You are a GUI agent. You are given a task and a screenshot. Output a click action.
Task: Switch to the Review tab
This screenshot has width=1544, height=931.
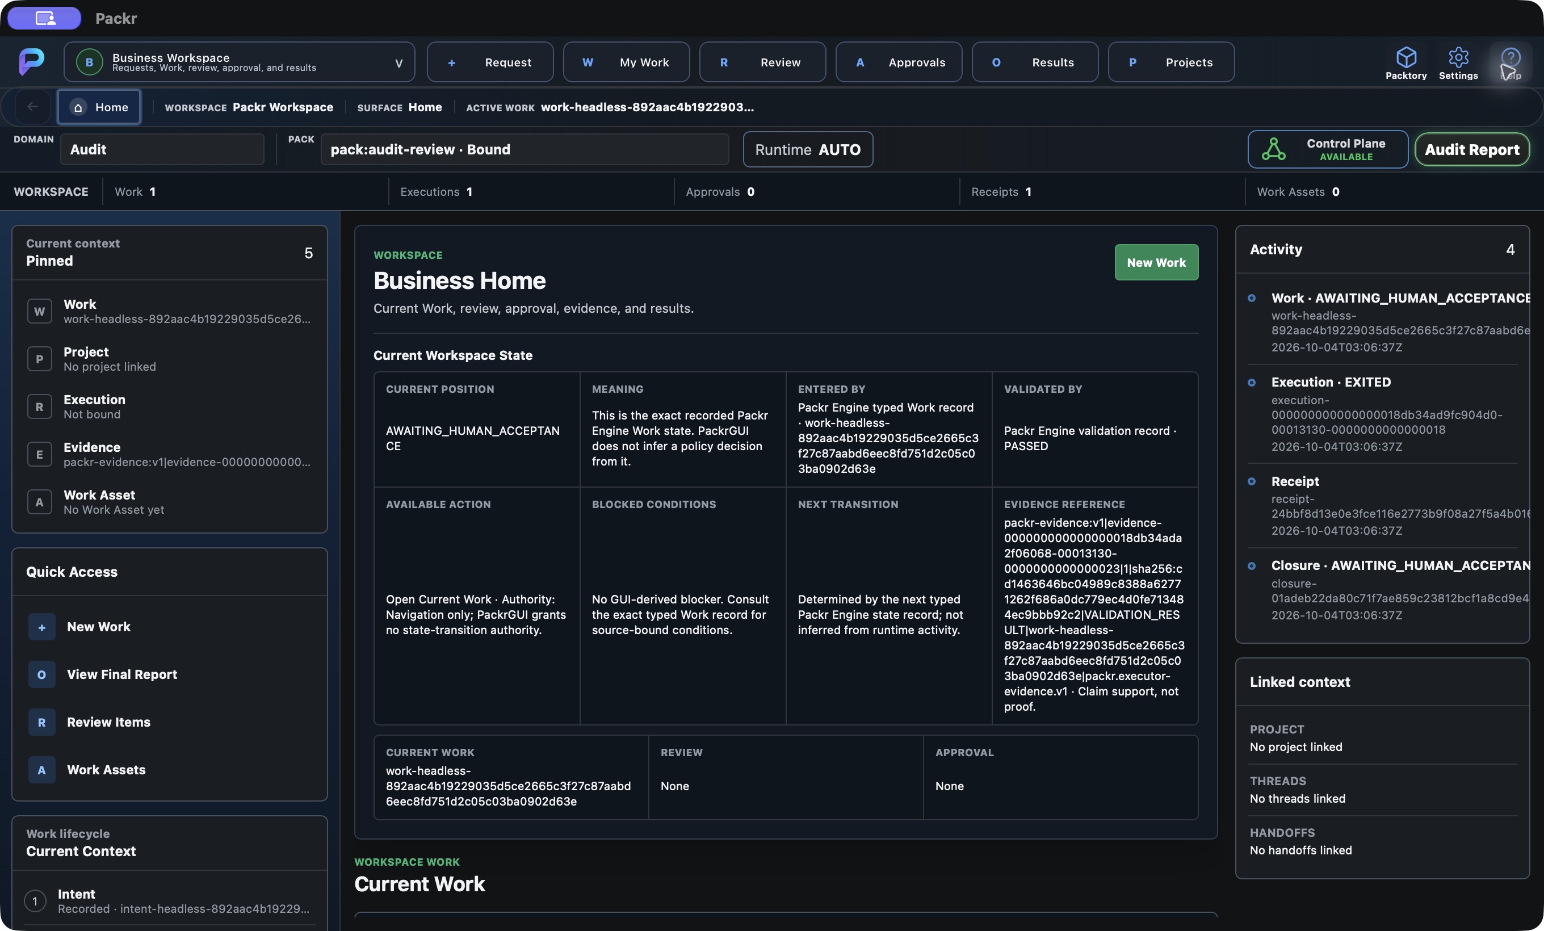coord(762,62)
